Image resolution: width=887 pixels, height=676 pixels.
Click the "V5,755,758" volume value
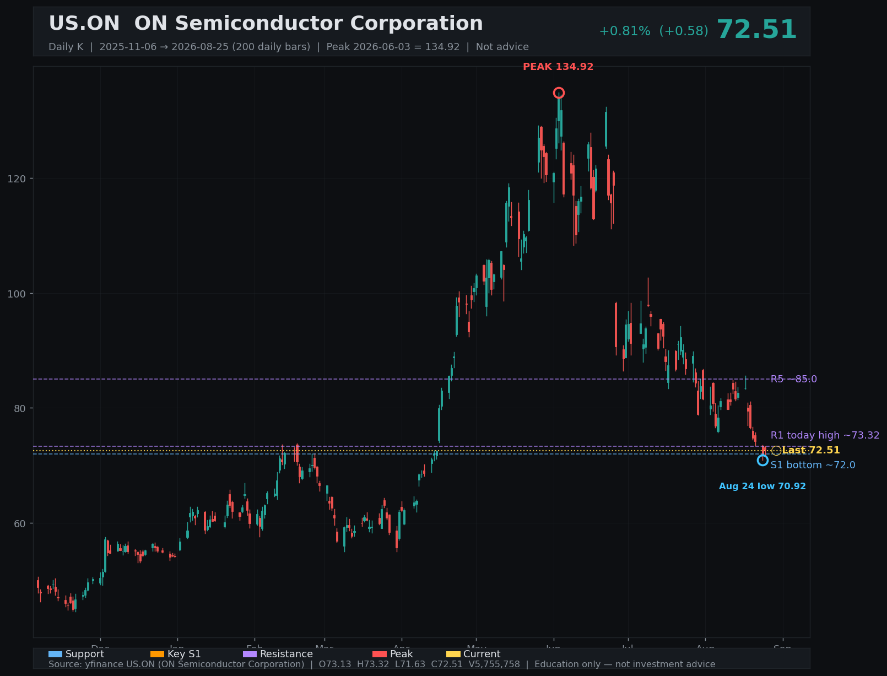point(493,664)
